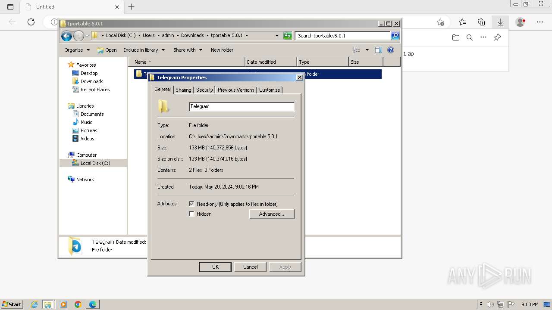The width and height of the screenshot is (552, 310).
Task: Go back in Explorer navigation
Action: pos(66,36)
